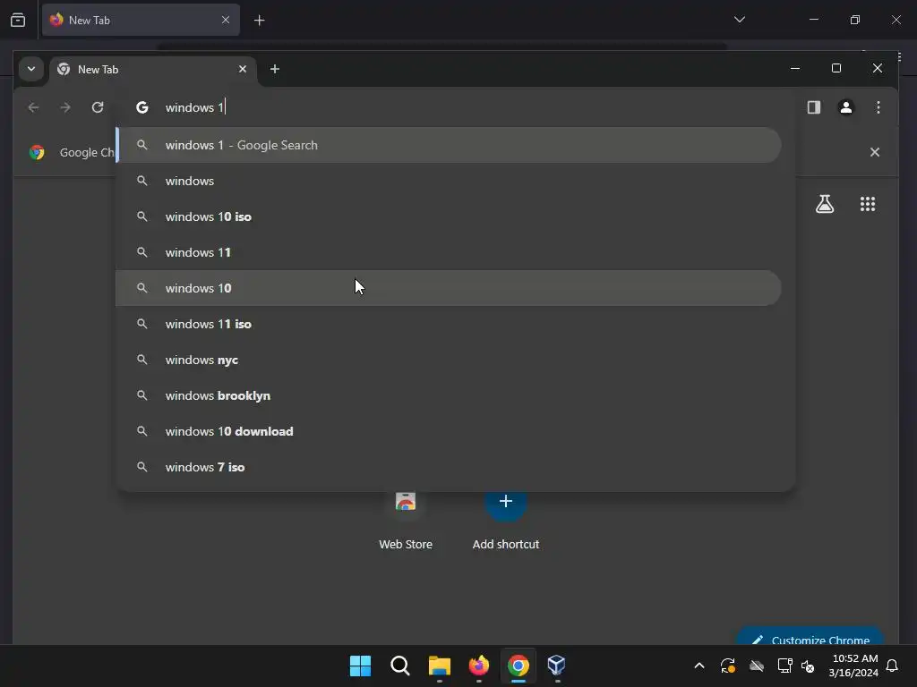Open File Explorer from taskbar
917x687 pixels.
pos(439,666)
